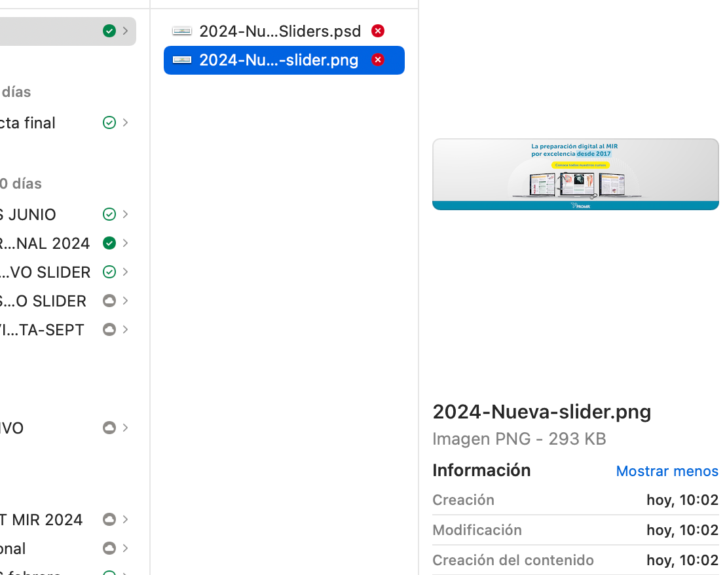Select the 2024-Nu…-slider.png file
Image resolution: width=727 pixels, height=575 pixels.
[284, 60]
